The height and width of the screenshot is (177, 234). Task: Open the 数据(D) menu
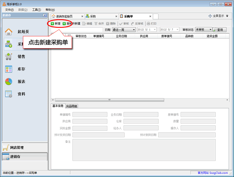tap(23, 10)
